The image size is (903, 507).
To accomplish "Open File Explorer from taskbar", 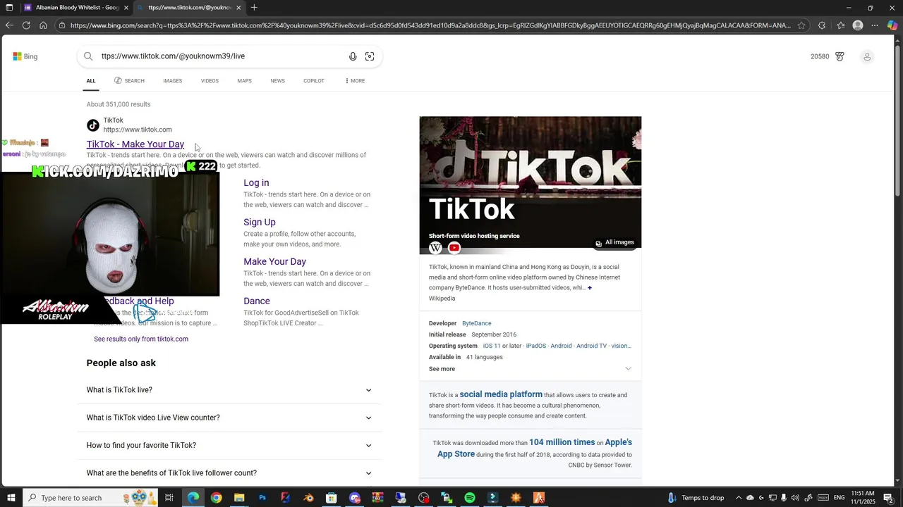I will click(x=239, y=498).
